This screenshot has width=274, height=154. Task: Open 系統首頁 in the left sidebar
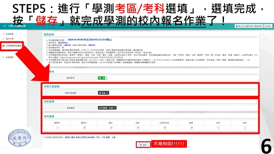click(x=10, y=34)
